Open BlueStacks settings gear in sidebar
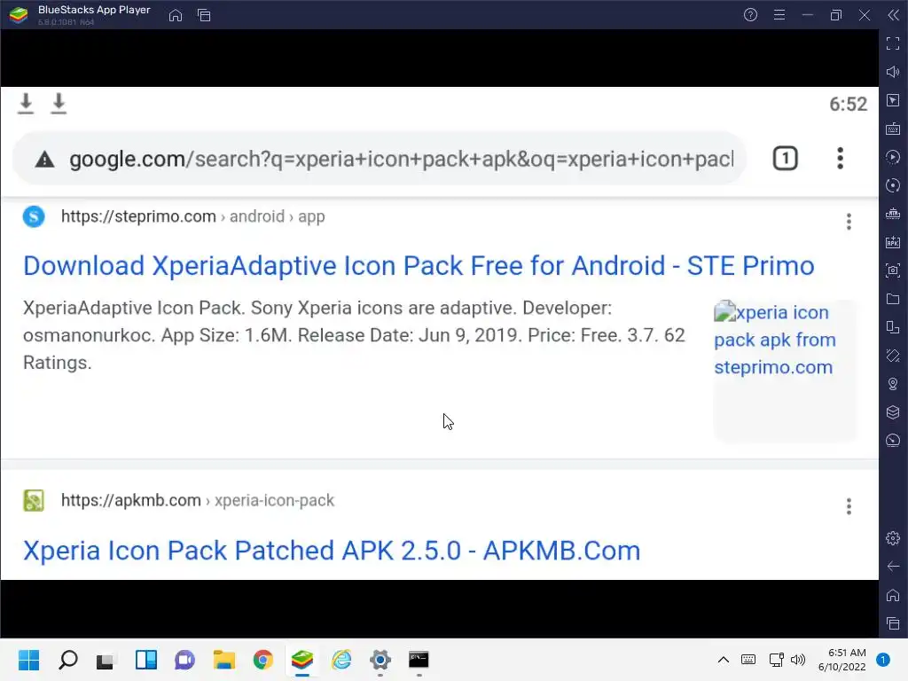This screenshot has height=681, width=908. click(893, 538)
